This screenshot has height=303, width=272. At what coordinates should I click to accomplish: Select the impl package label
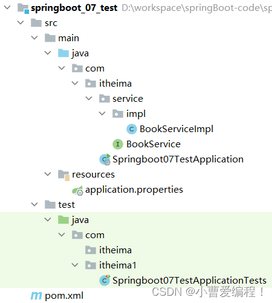[x=136, y=114]
